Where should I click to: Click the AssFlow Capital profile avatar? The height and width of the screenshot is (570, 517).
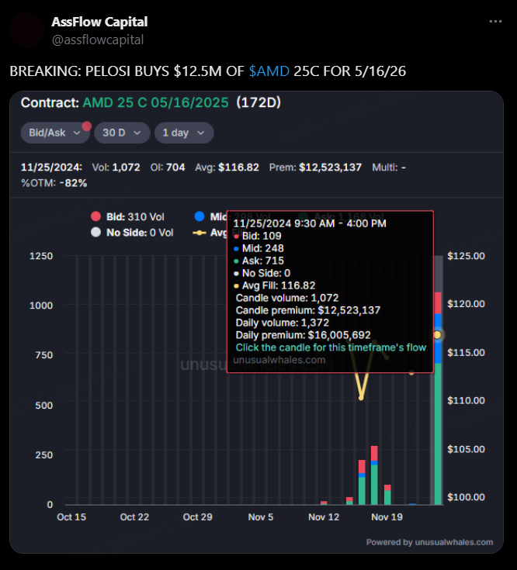tap(26, 29)
